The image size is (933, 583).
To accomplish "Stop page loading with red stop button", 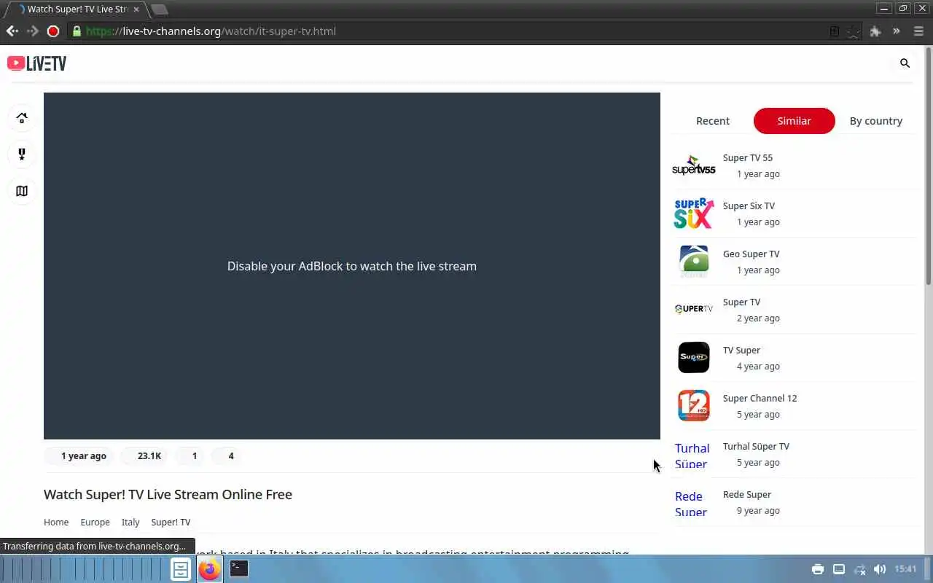I will click(53, 31).
